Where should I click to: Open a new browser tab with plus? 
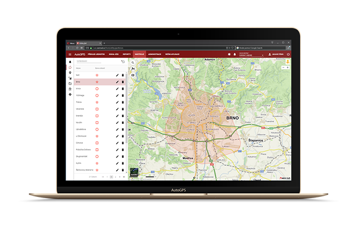104,43
